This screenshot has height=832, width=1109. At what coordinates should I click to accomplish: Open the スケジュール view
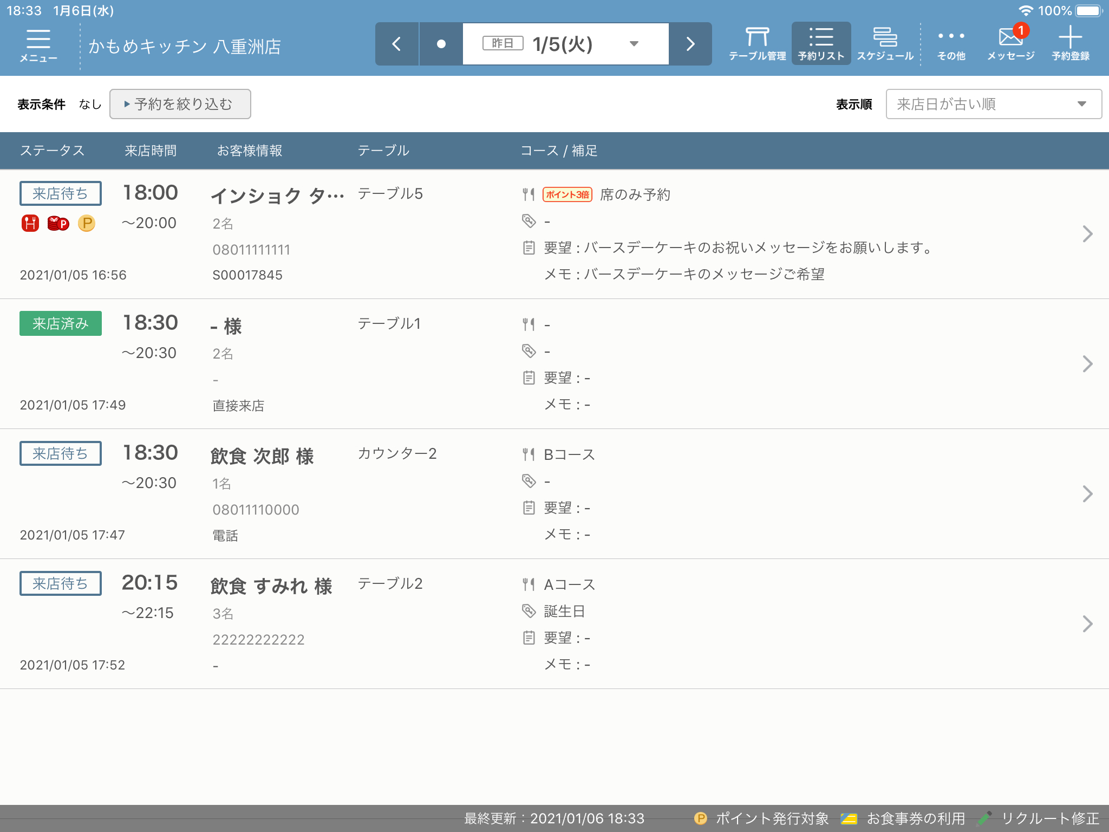click(x=885, y=44)
